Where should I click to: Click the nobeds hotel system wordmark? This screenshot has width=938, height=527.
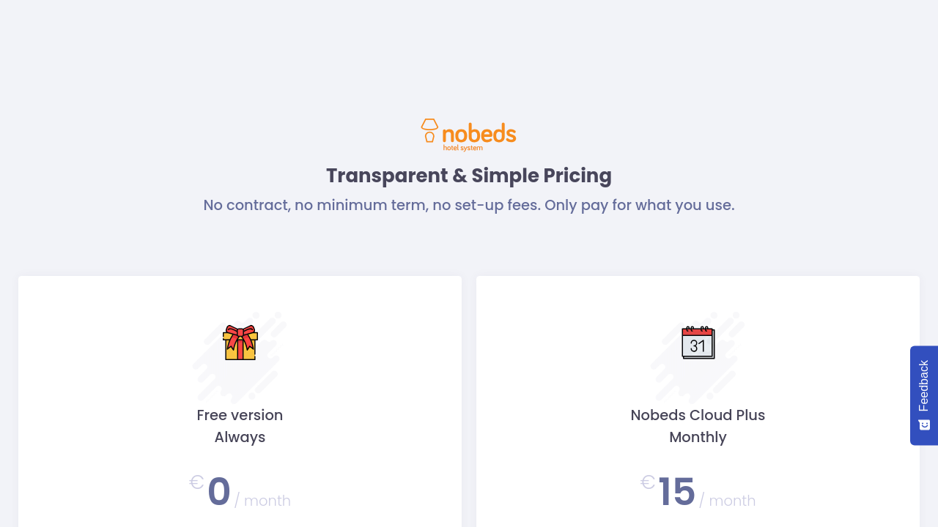[x=478, y=133]
